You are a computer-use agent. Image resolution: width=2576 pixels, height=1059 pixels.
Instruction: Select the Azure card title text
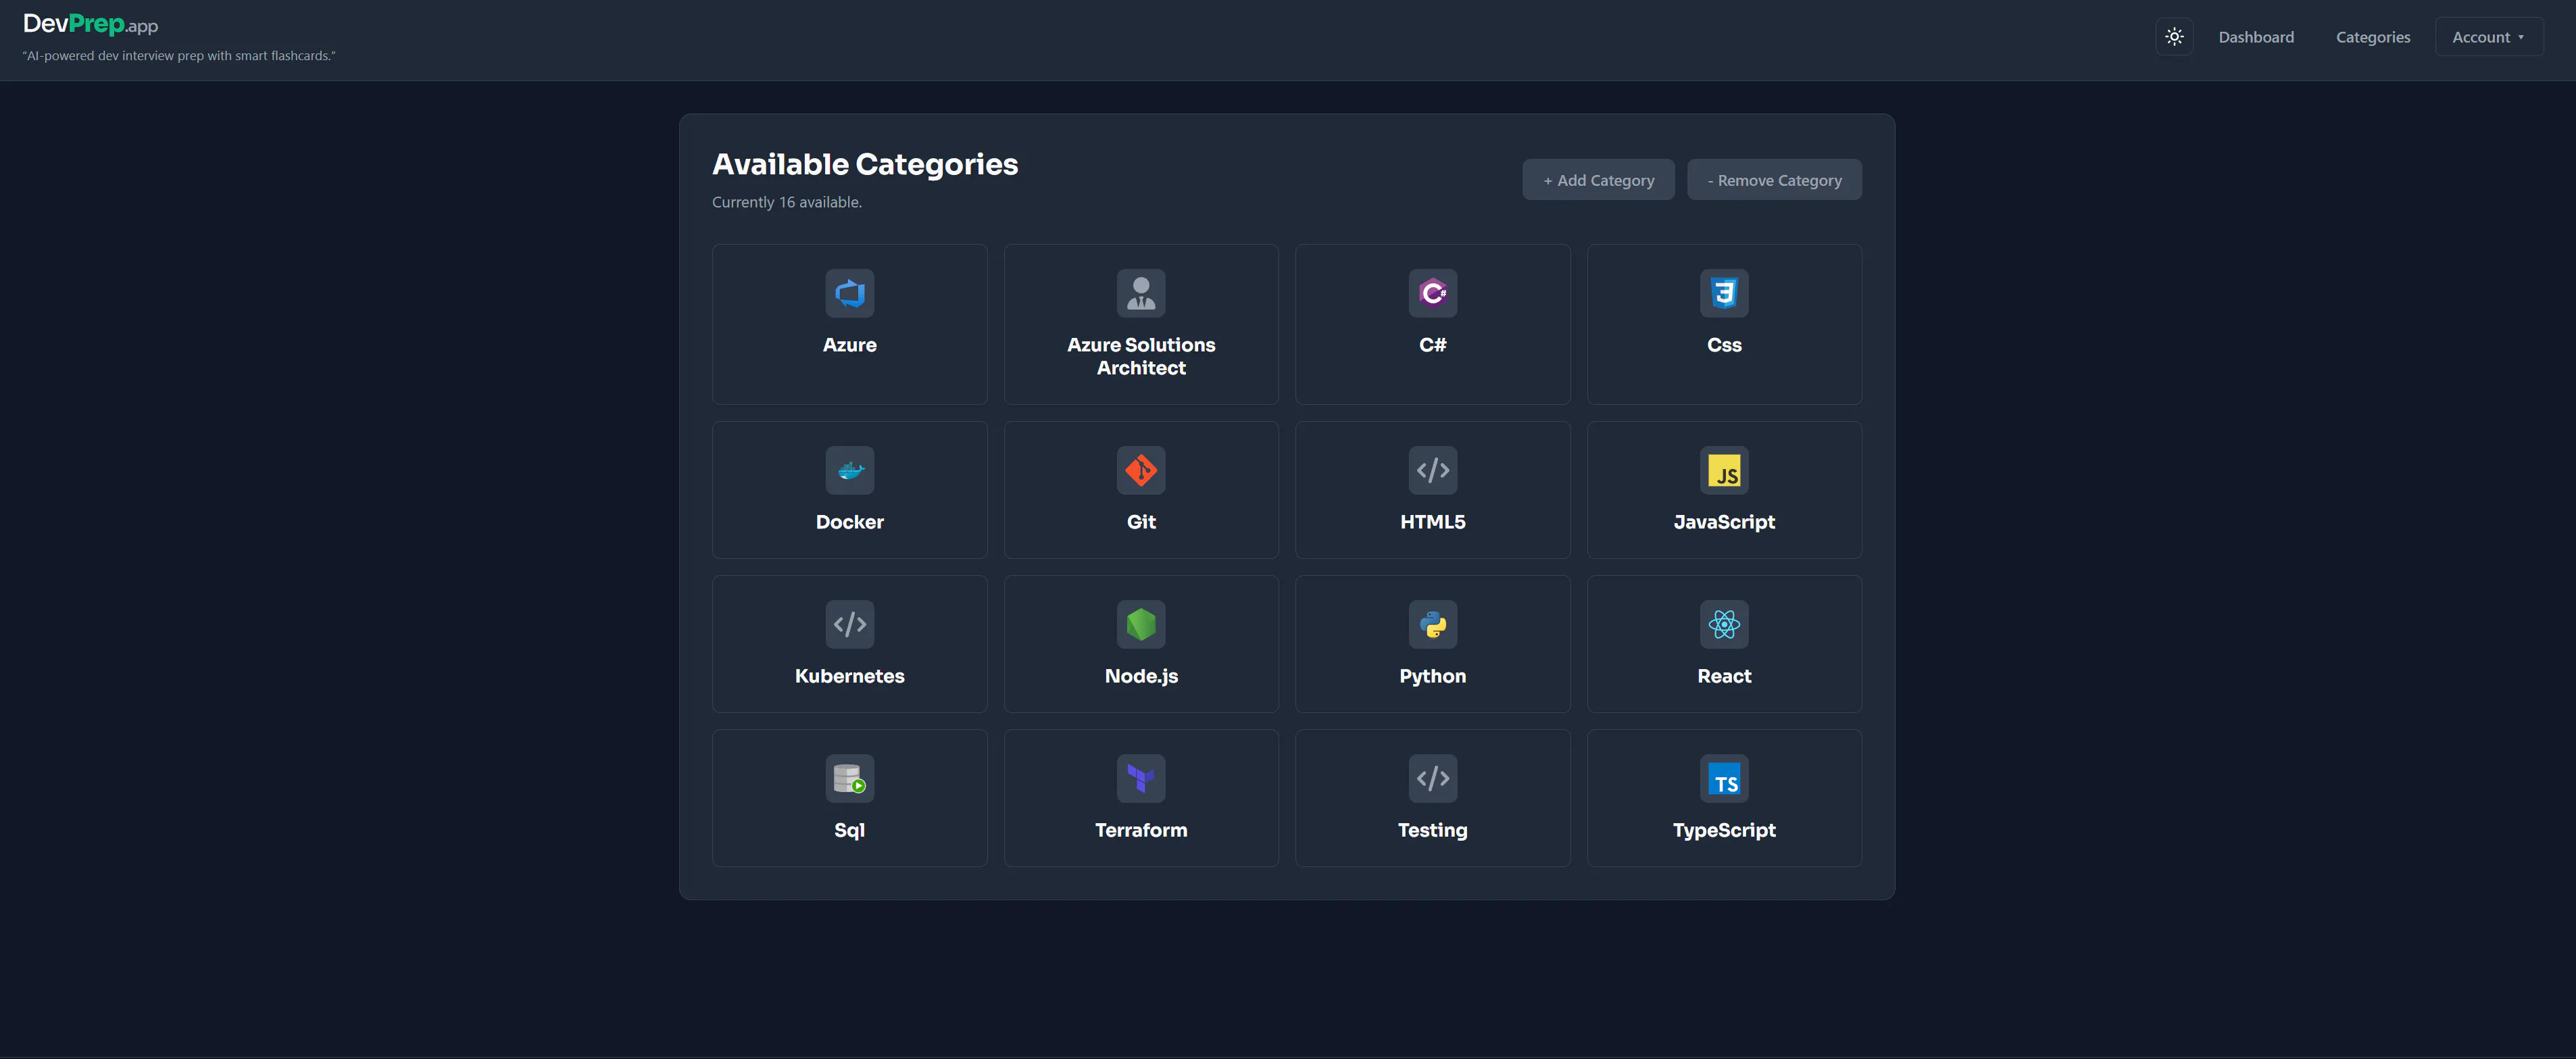tap(849, 345)
